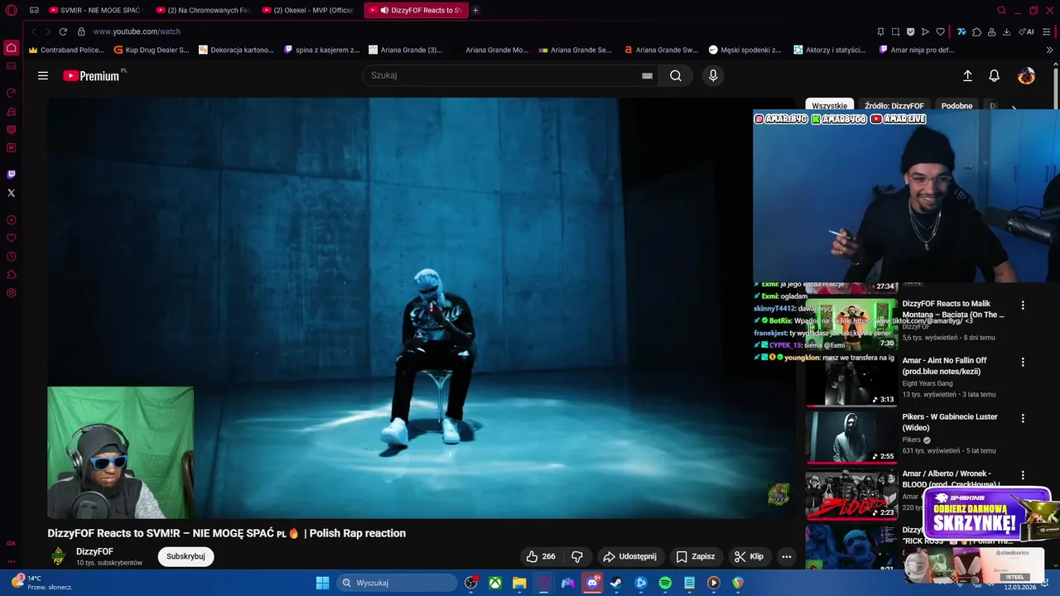Open Spotify from the taskbar

(x=665, y=583)
